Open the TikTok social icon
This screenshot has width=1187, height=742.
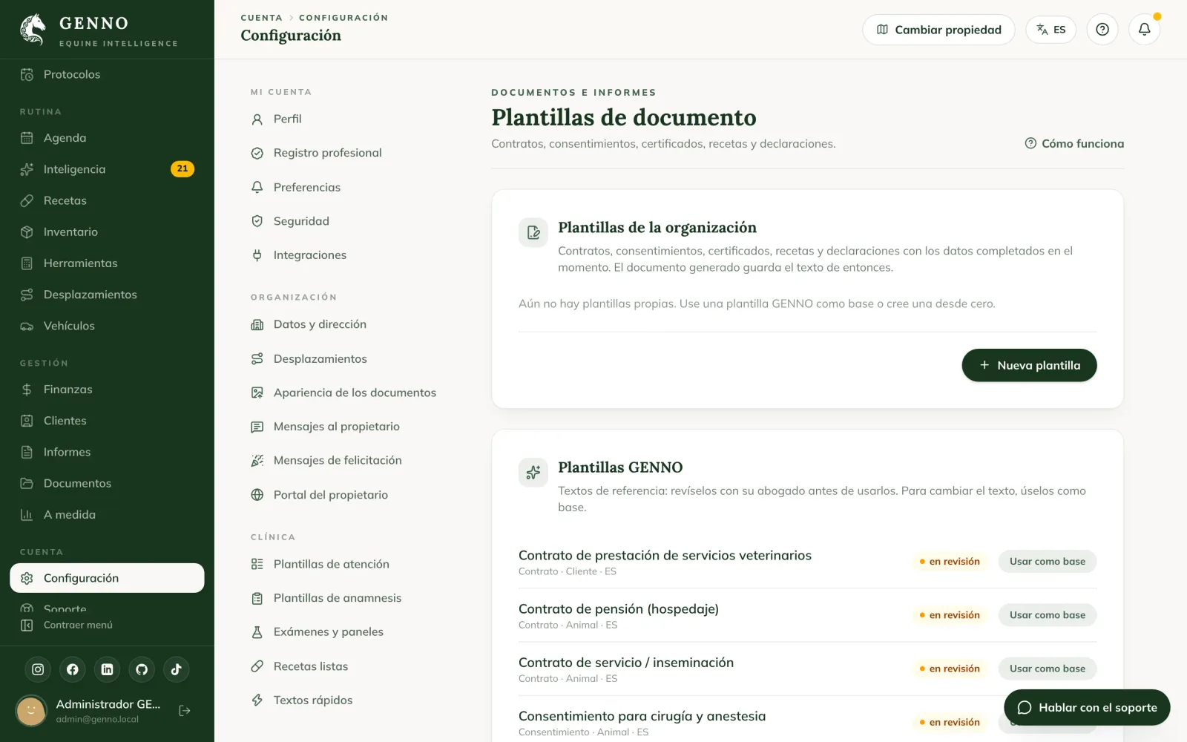pyautogui.click(x=177, y=669)
